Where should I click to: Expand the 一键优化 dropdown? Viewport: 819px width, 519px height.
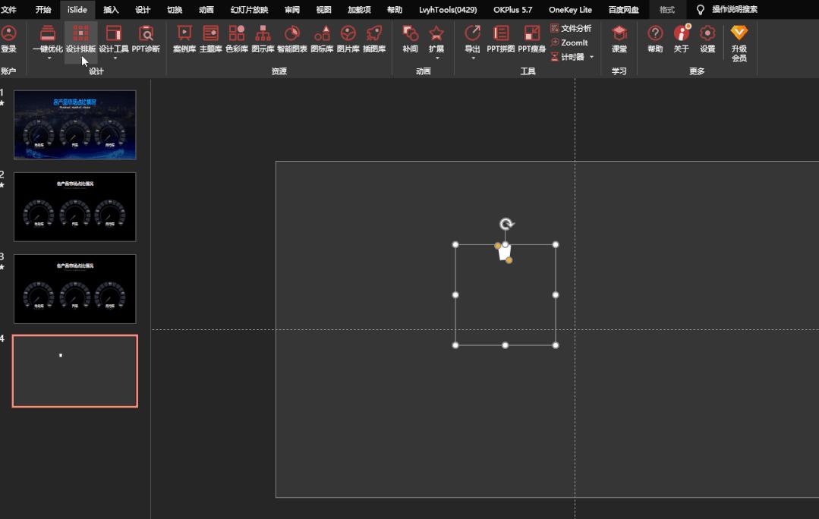[x=48, y=58]
